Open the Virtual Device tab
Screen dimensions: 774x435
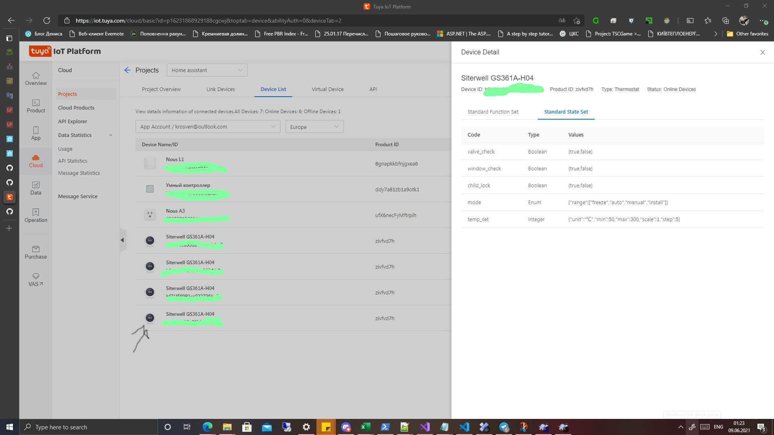pyautogui.click(x=327, y=89)
